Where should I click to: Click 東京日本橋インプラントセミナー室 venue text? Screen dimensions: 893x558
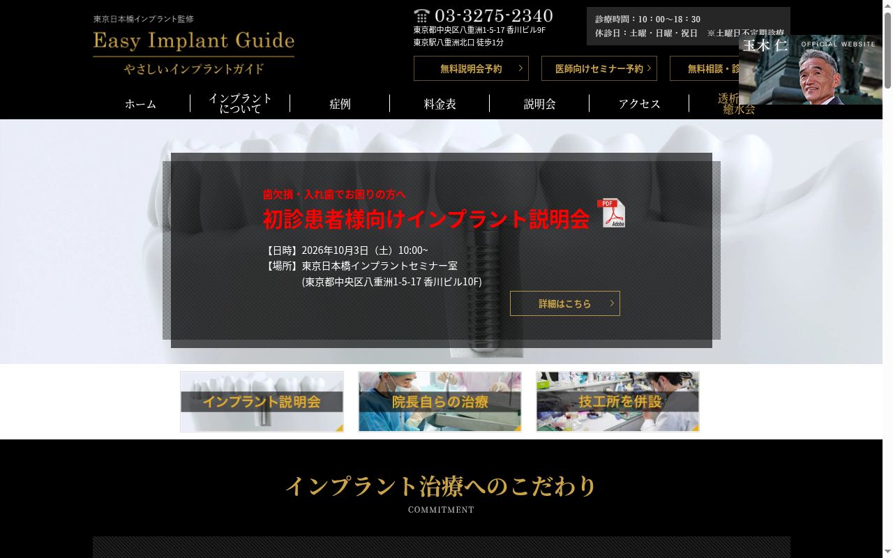[380, 266]
